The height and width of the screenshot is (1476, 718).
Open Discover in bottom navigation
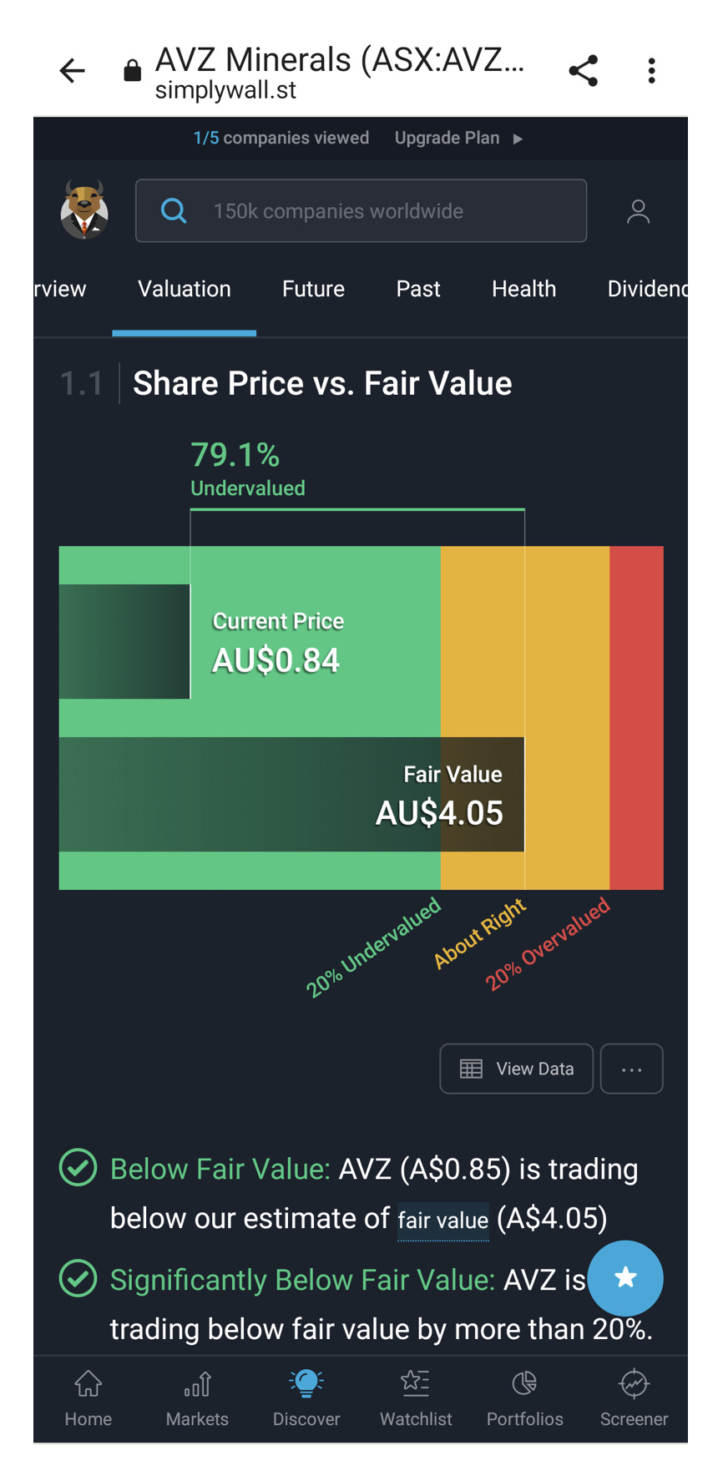pyautogui.click(x=306, y=1398)
